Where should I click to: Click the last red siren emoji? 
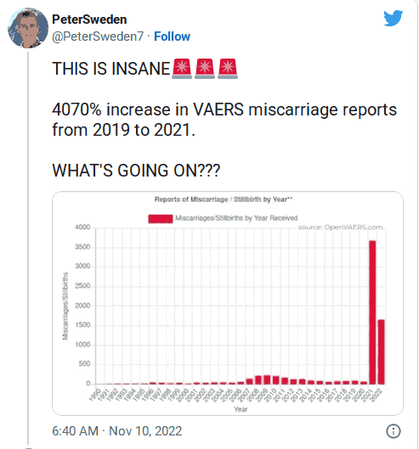coord(228,69)
